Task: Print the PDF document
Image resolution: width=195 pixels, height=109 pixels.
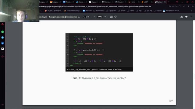Action: [186, 17]
